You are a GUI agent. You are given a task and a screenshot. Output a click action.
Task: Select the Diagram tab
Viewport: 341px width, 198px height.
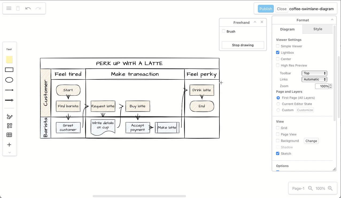click(x=287, y=29)
